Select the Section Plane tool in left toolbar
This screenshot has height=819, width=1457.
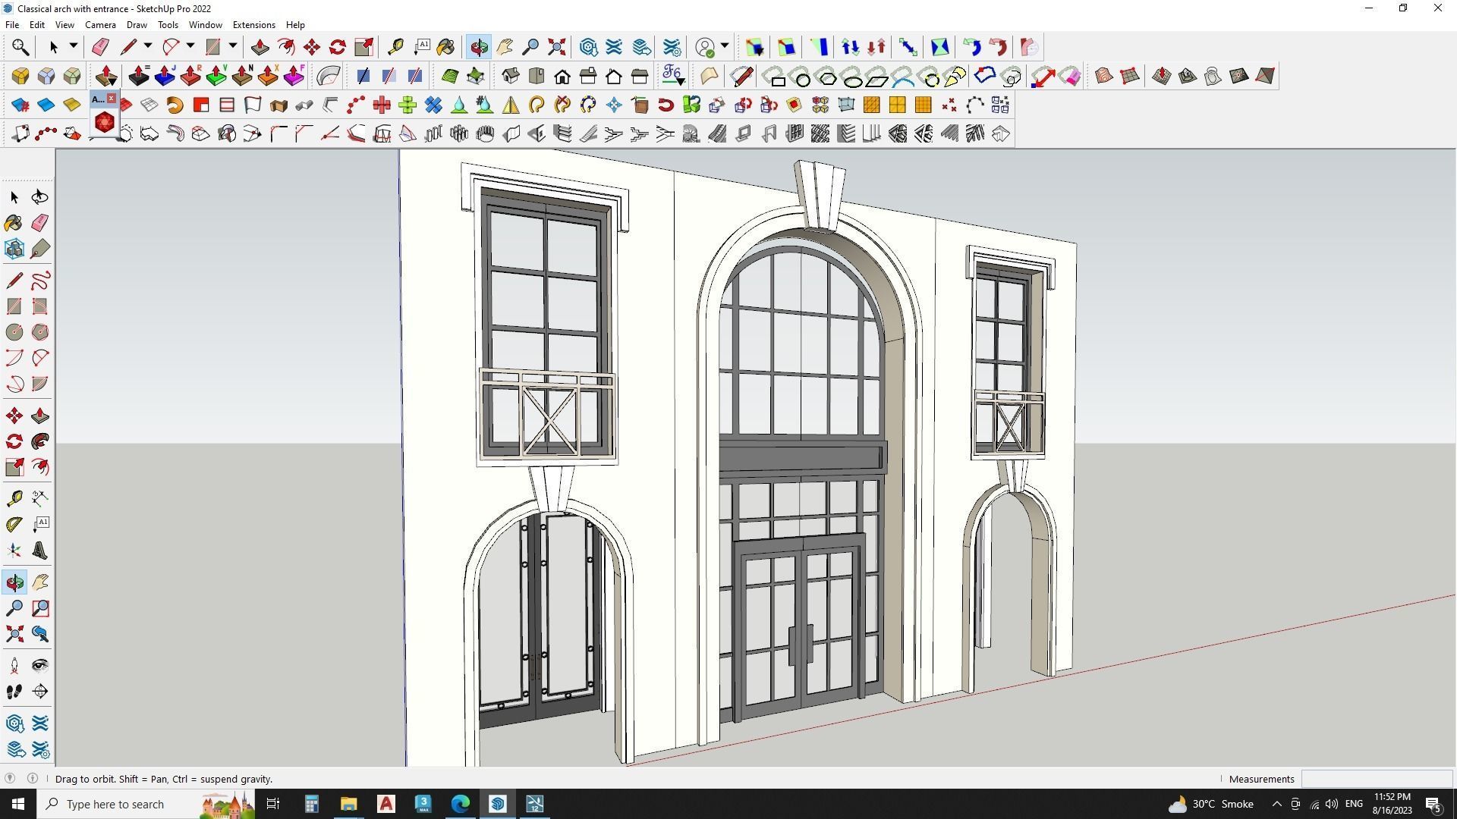coord(40,692)
